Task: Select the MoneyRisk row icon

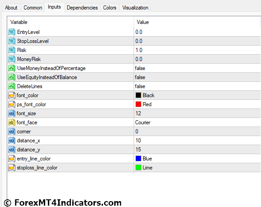Action: point(12,59)
